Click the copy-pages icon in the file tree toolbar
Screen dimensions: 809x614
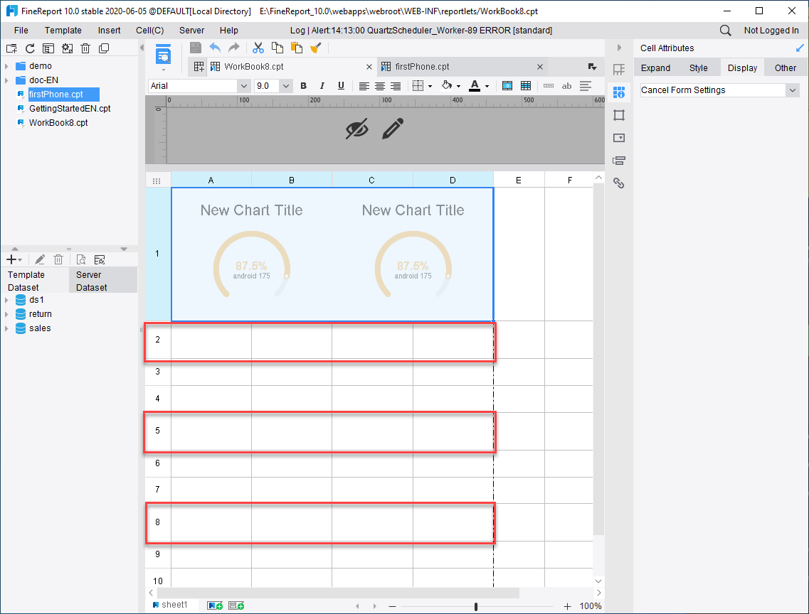pos(104,48)
